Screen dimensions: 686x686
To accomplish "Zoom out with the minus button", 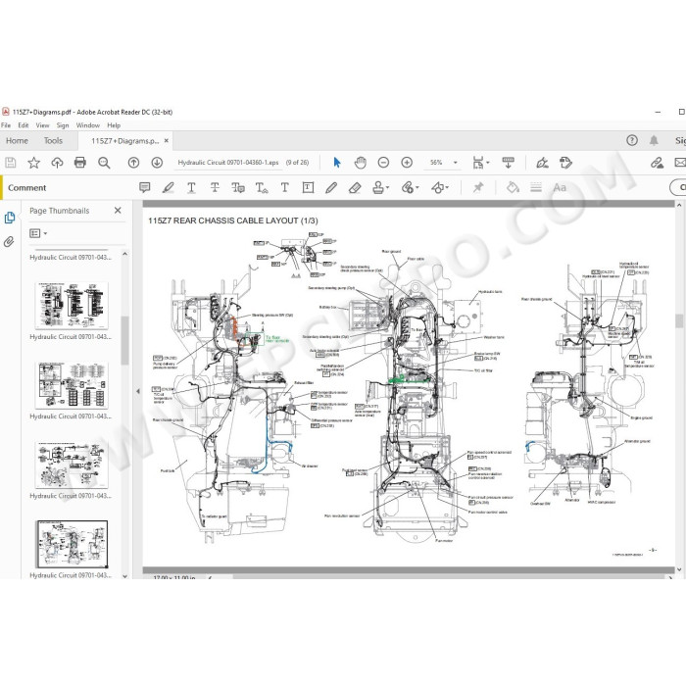I will [383, 163].
